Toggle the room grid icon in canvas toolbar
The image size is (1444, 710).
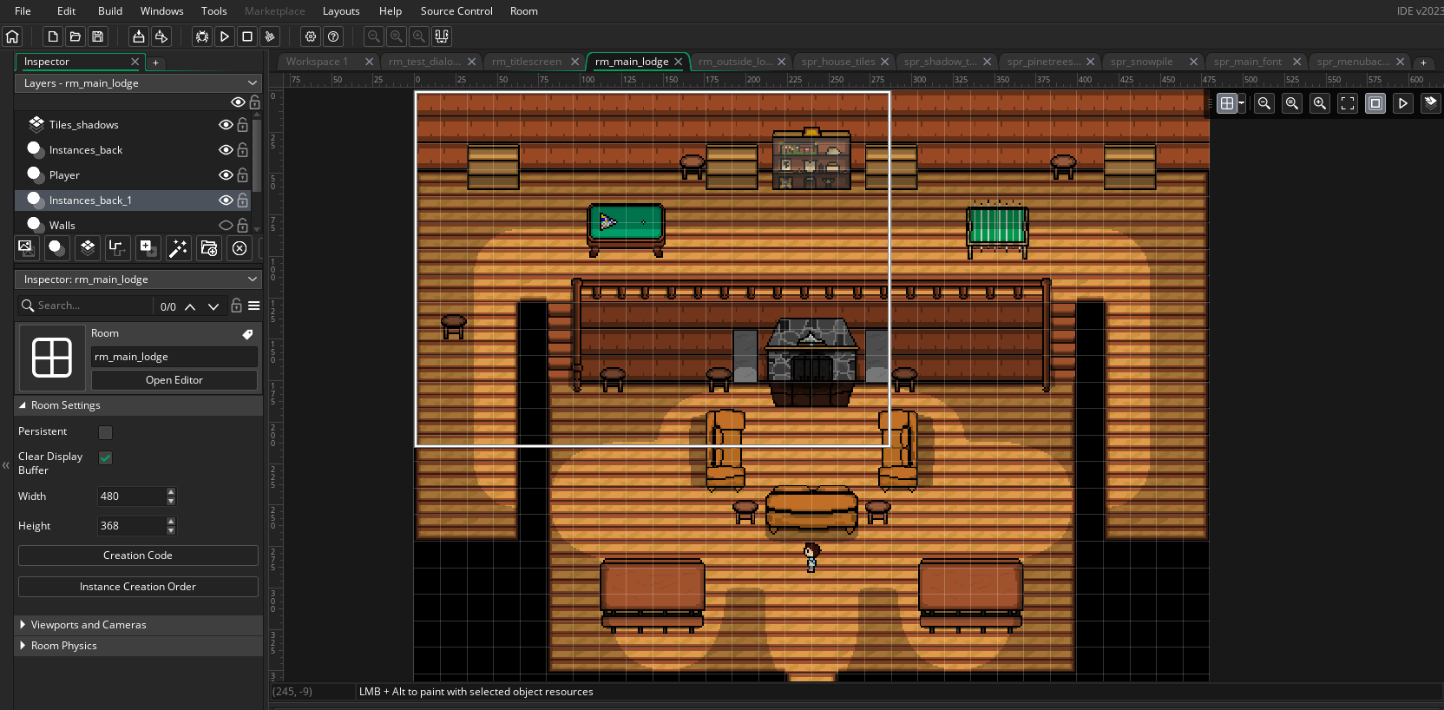pos(1226,103)
